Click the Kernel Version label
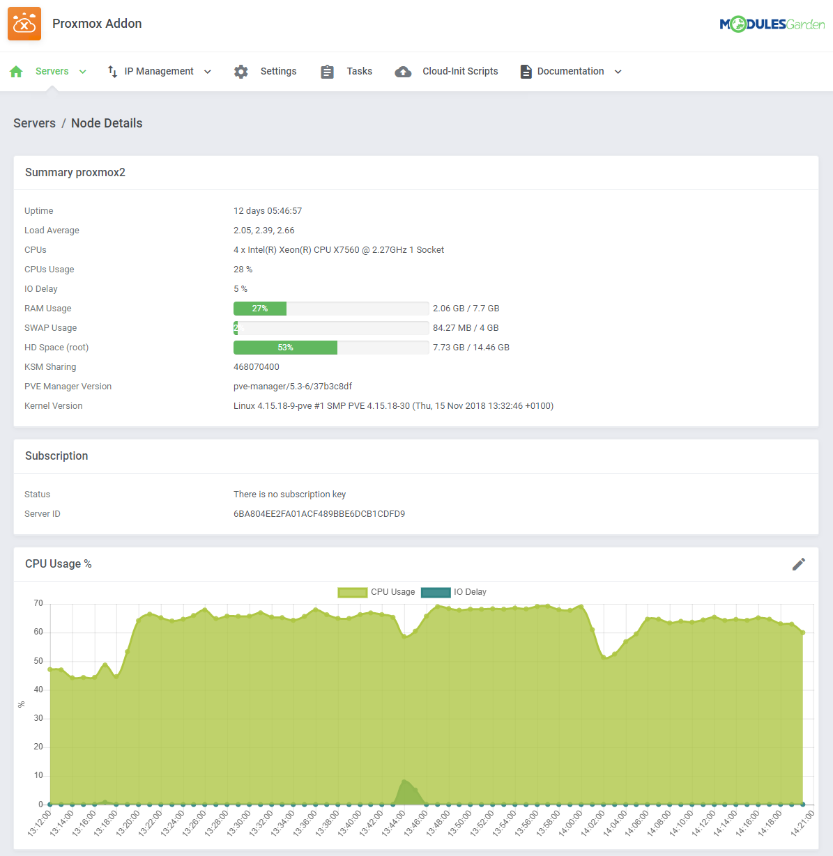This screenshot has width=833, height=856. point(54,406)
